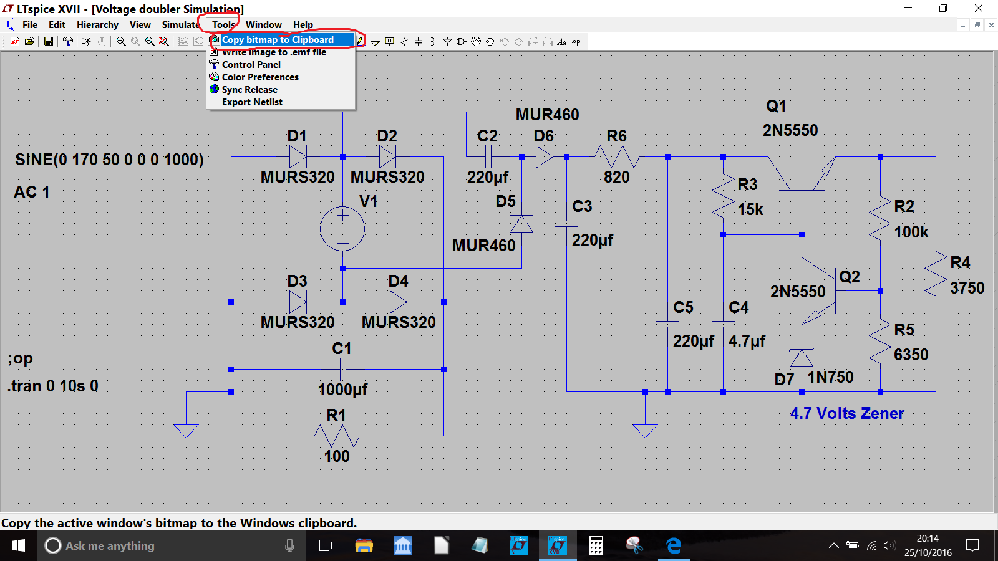998x561 pixels.
Task: Choose Sync Release in Tools menu
Action: (281, 90)
